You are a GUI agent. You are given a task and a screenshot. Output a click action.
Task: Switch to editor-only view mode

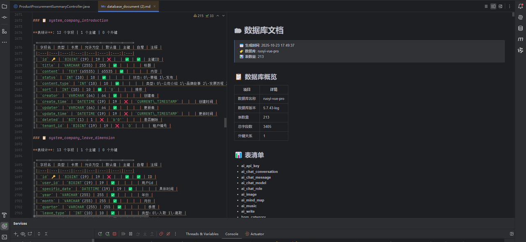486,7
